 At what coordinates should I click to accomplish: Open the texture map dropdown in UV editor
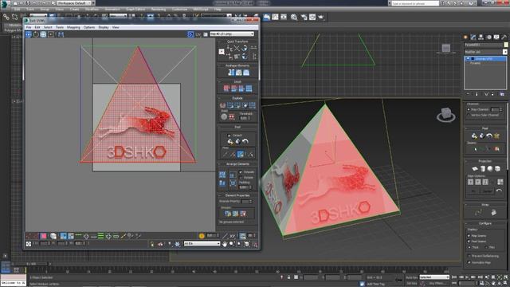tap(232, 33)
